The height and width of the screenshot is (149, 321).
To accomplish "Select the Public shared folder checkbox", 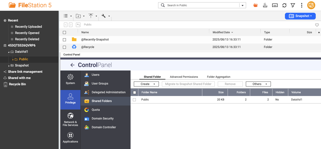I will [134, 99].
